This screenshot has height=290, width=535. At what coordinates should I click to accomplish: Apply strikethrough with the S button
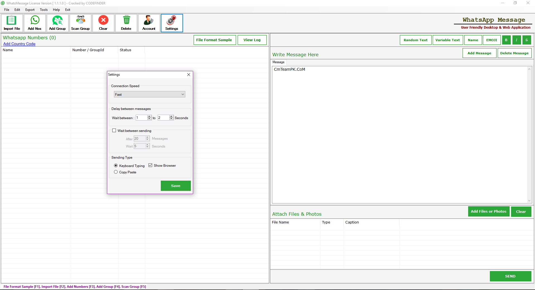click(527, 40)
